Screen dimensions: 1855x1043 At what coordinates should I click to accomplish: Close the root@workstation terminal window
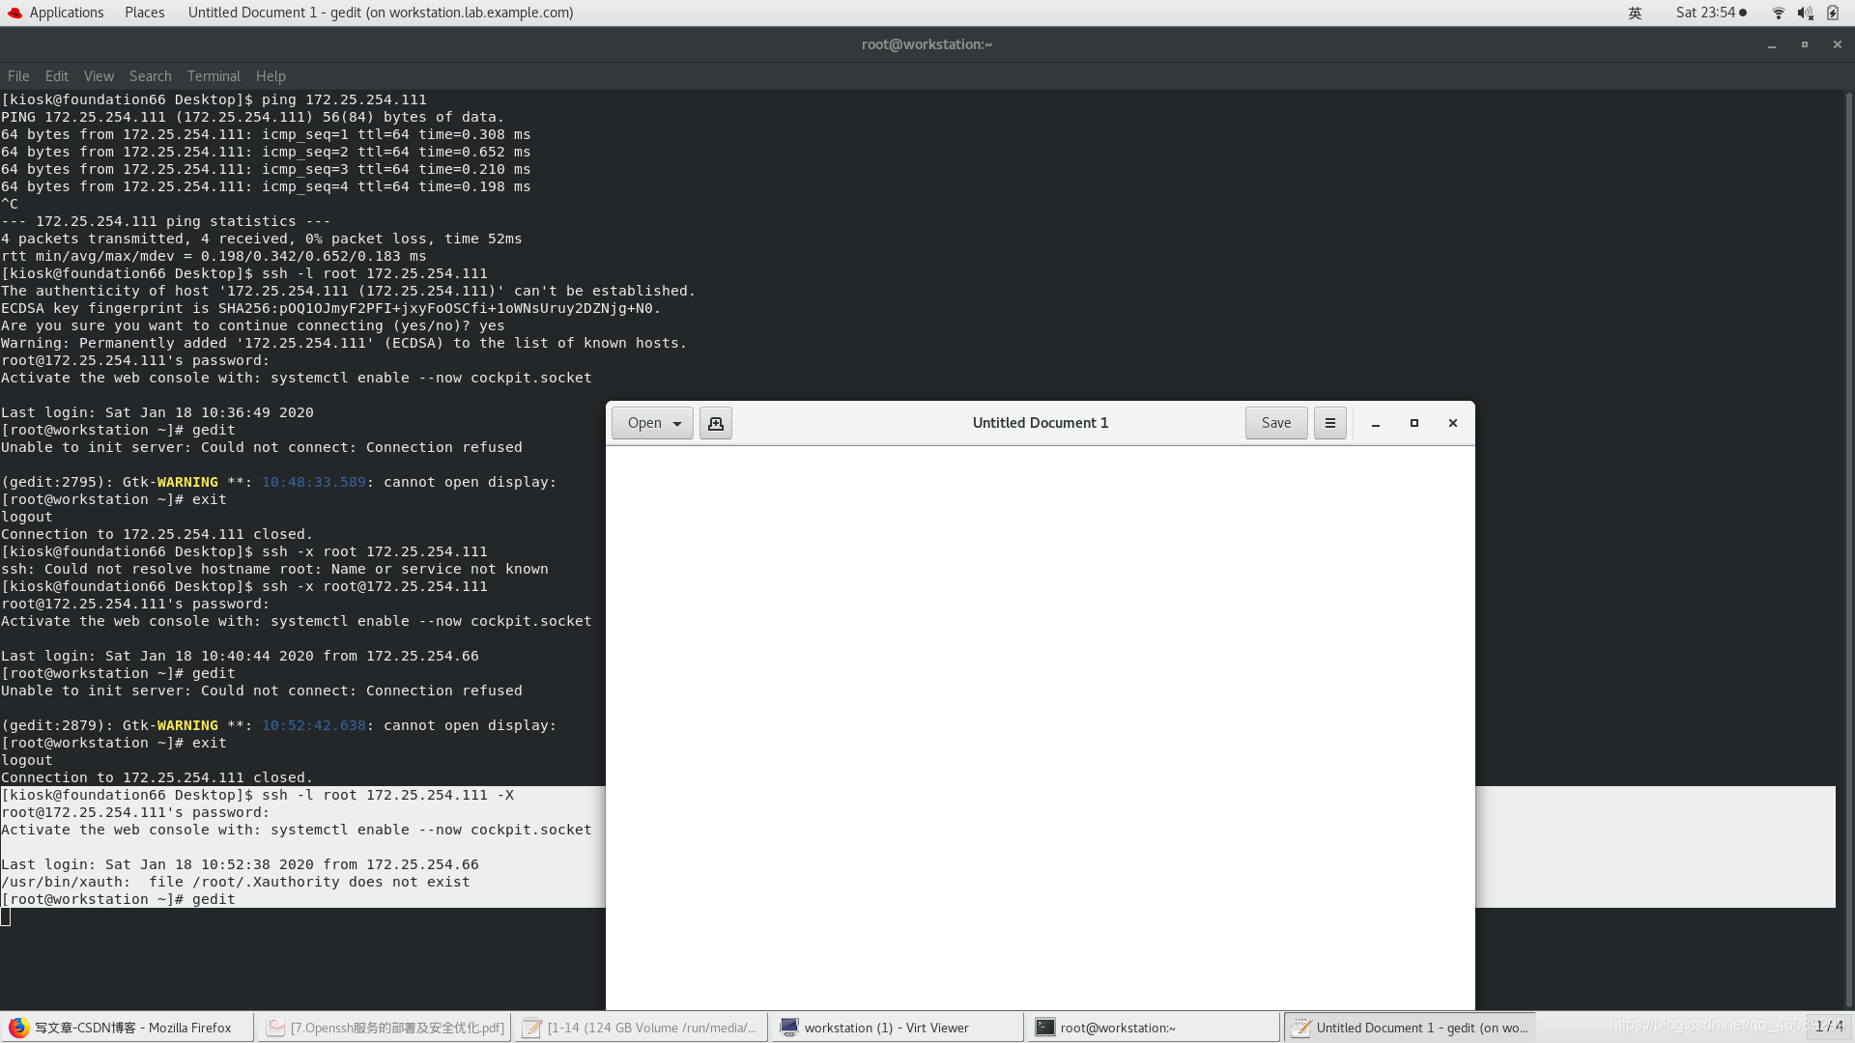(1838, 44)
